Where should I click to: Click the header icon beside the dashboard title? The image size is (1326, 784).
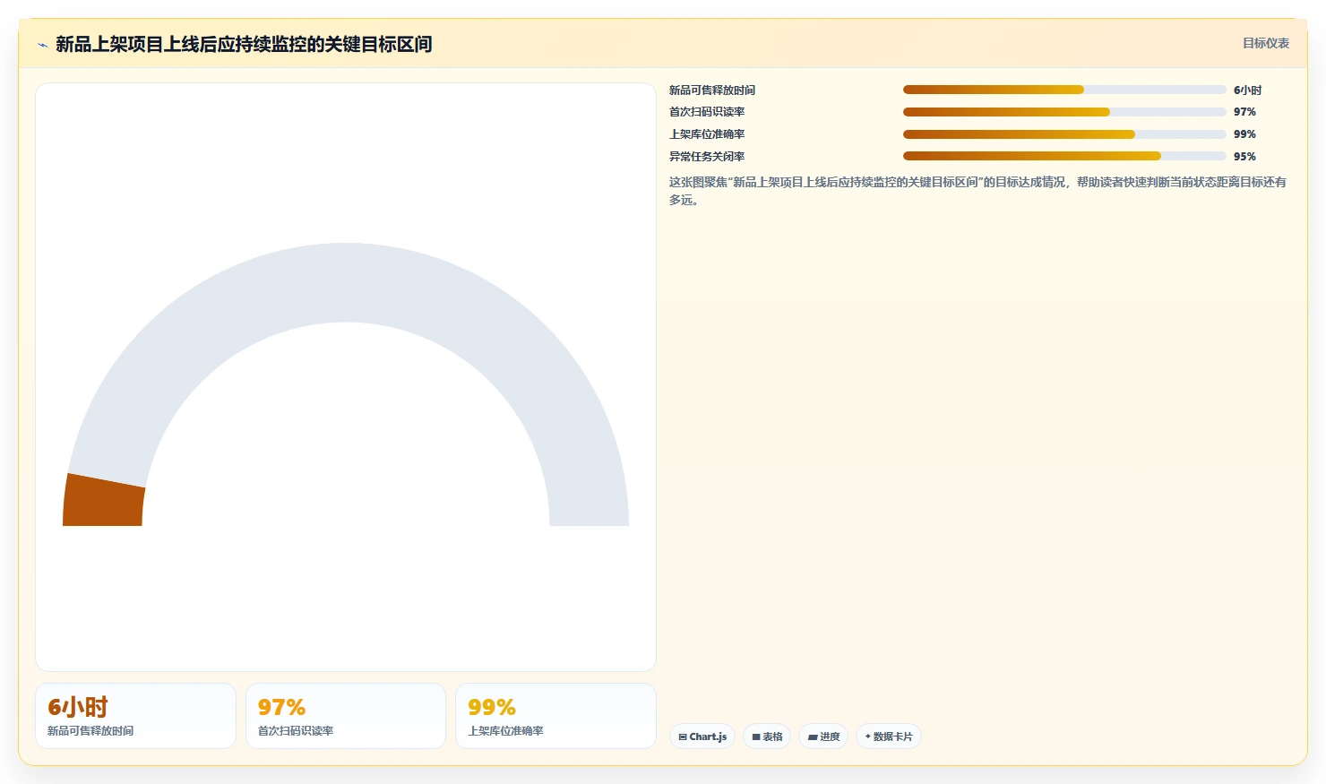click(42, 45)
